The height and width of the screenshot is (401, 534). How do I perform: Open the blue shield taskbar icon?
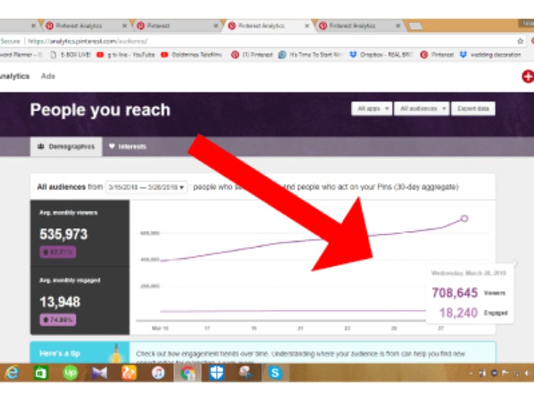(x=217, y=373)
